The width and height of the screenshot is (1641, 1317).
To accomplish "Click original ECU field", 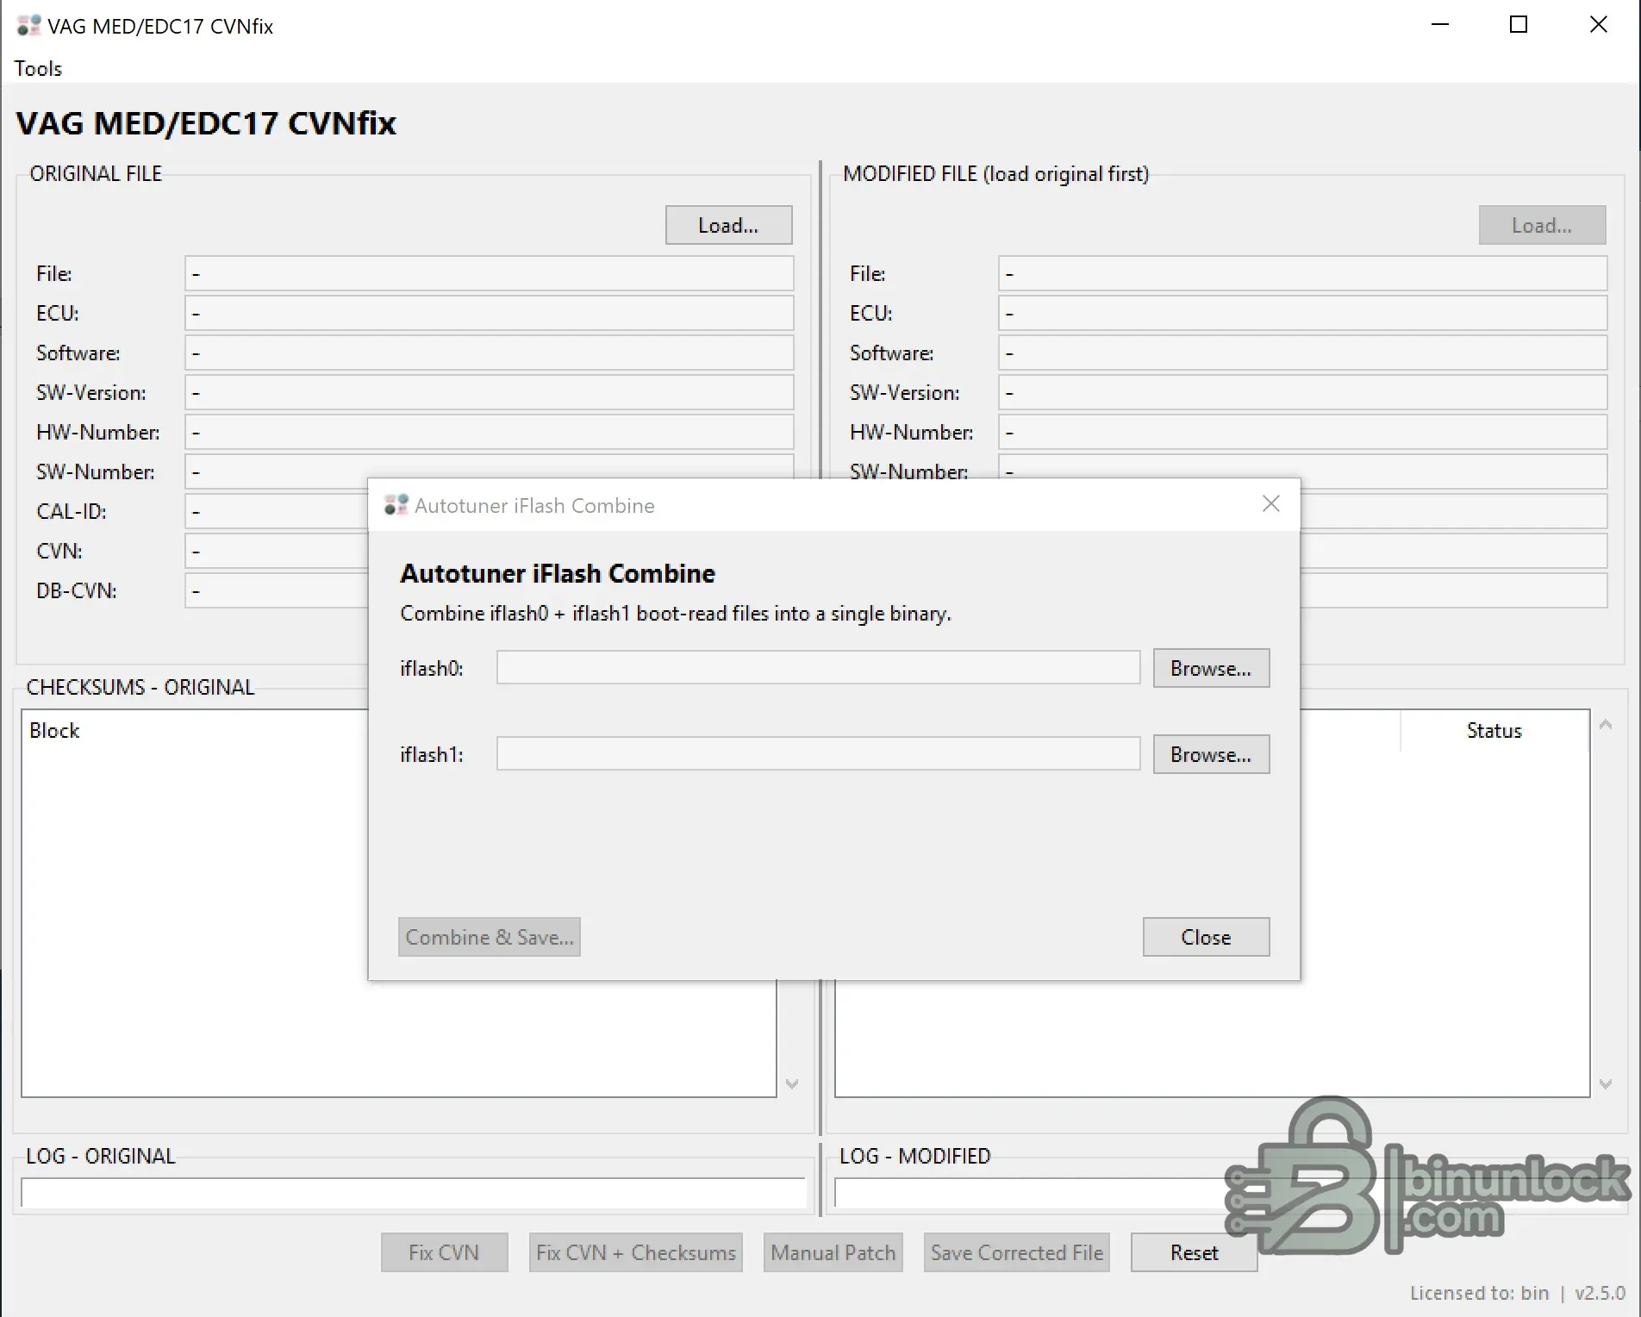I will [x=489, y=313].
